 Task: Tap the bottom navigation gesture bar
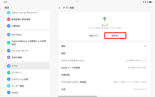(x=78, y=96)
